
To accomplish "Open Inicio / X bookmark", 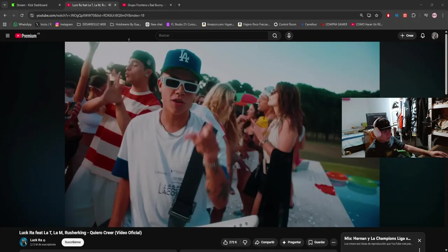I will pyautogui.click(x=43, y=24).
